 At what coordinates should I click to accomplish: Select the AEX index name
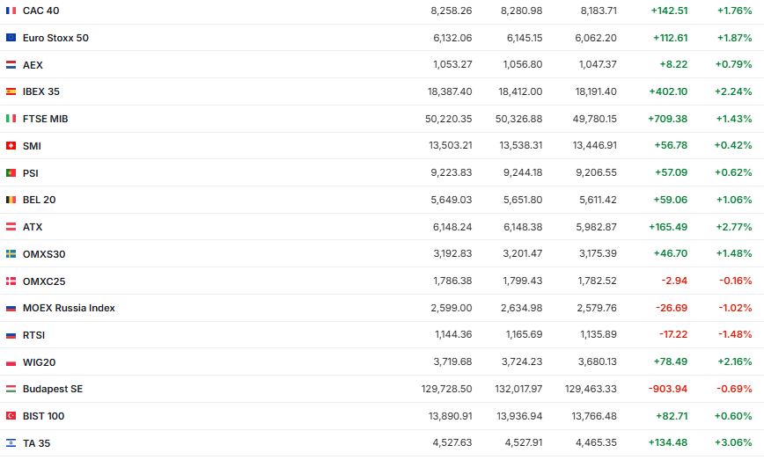coord(33,65)
